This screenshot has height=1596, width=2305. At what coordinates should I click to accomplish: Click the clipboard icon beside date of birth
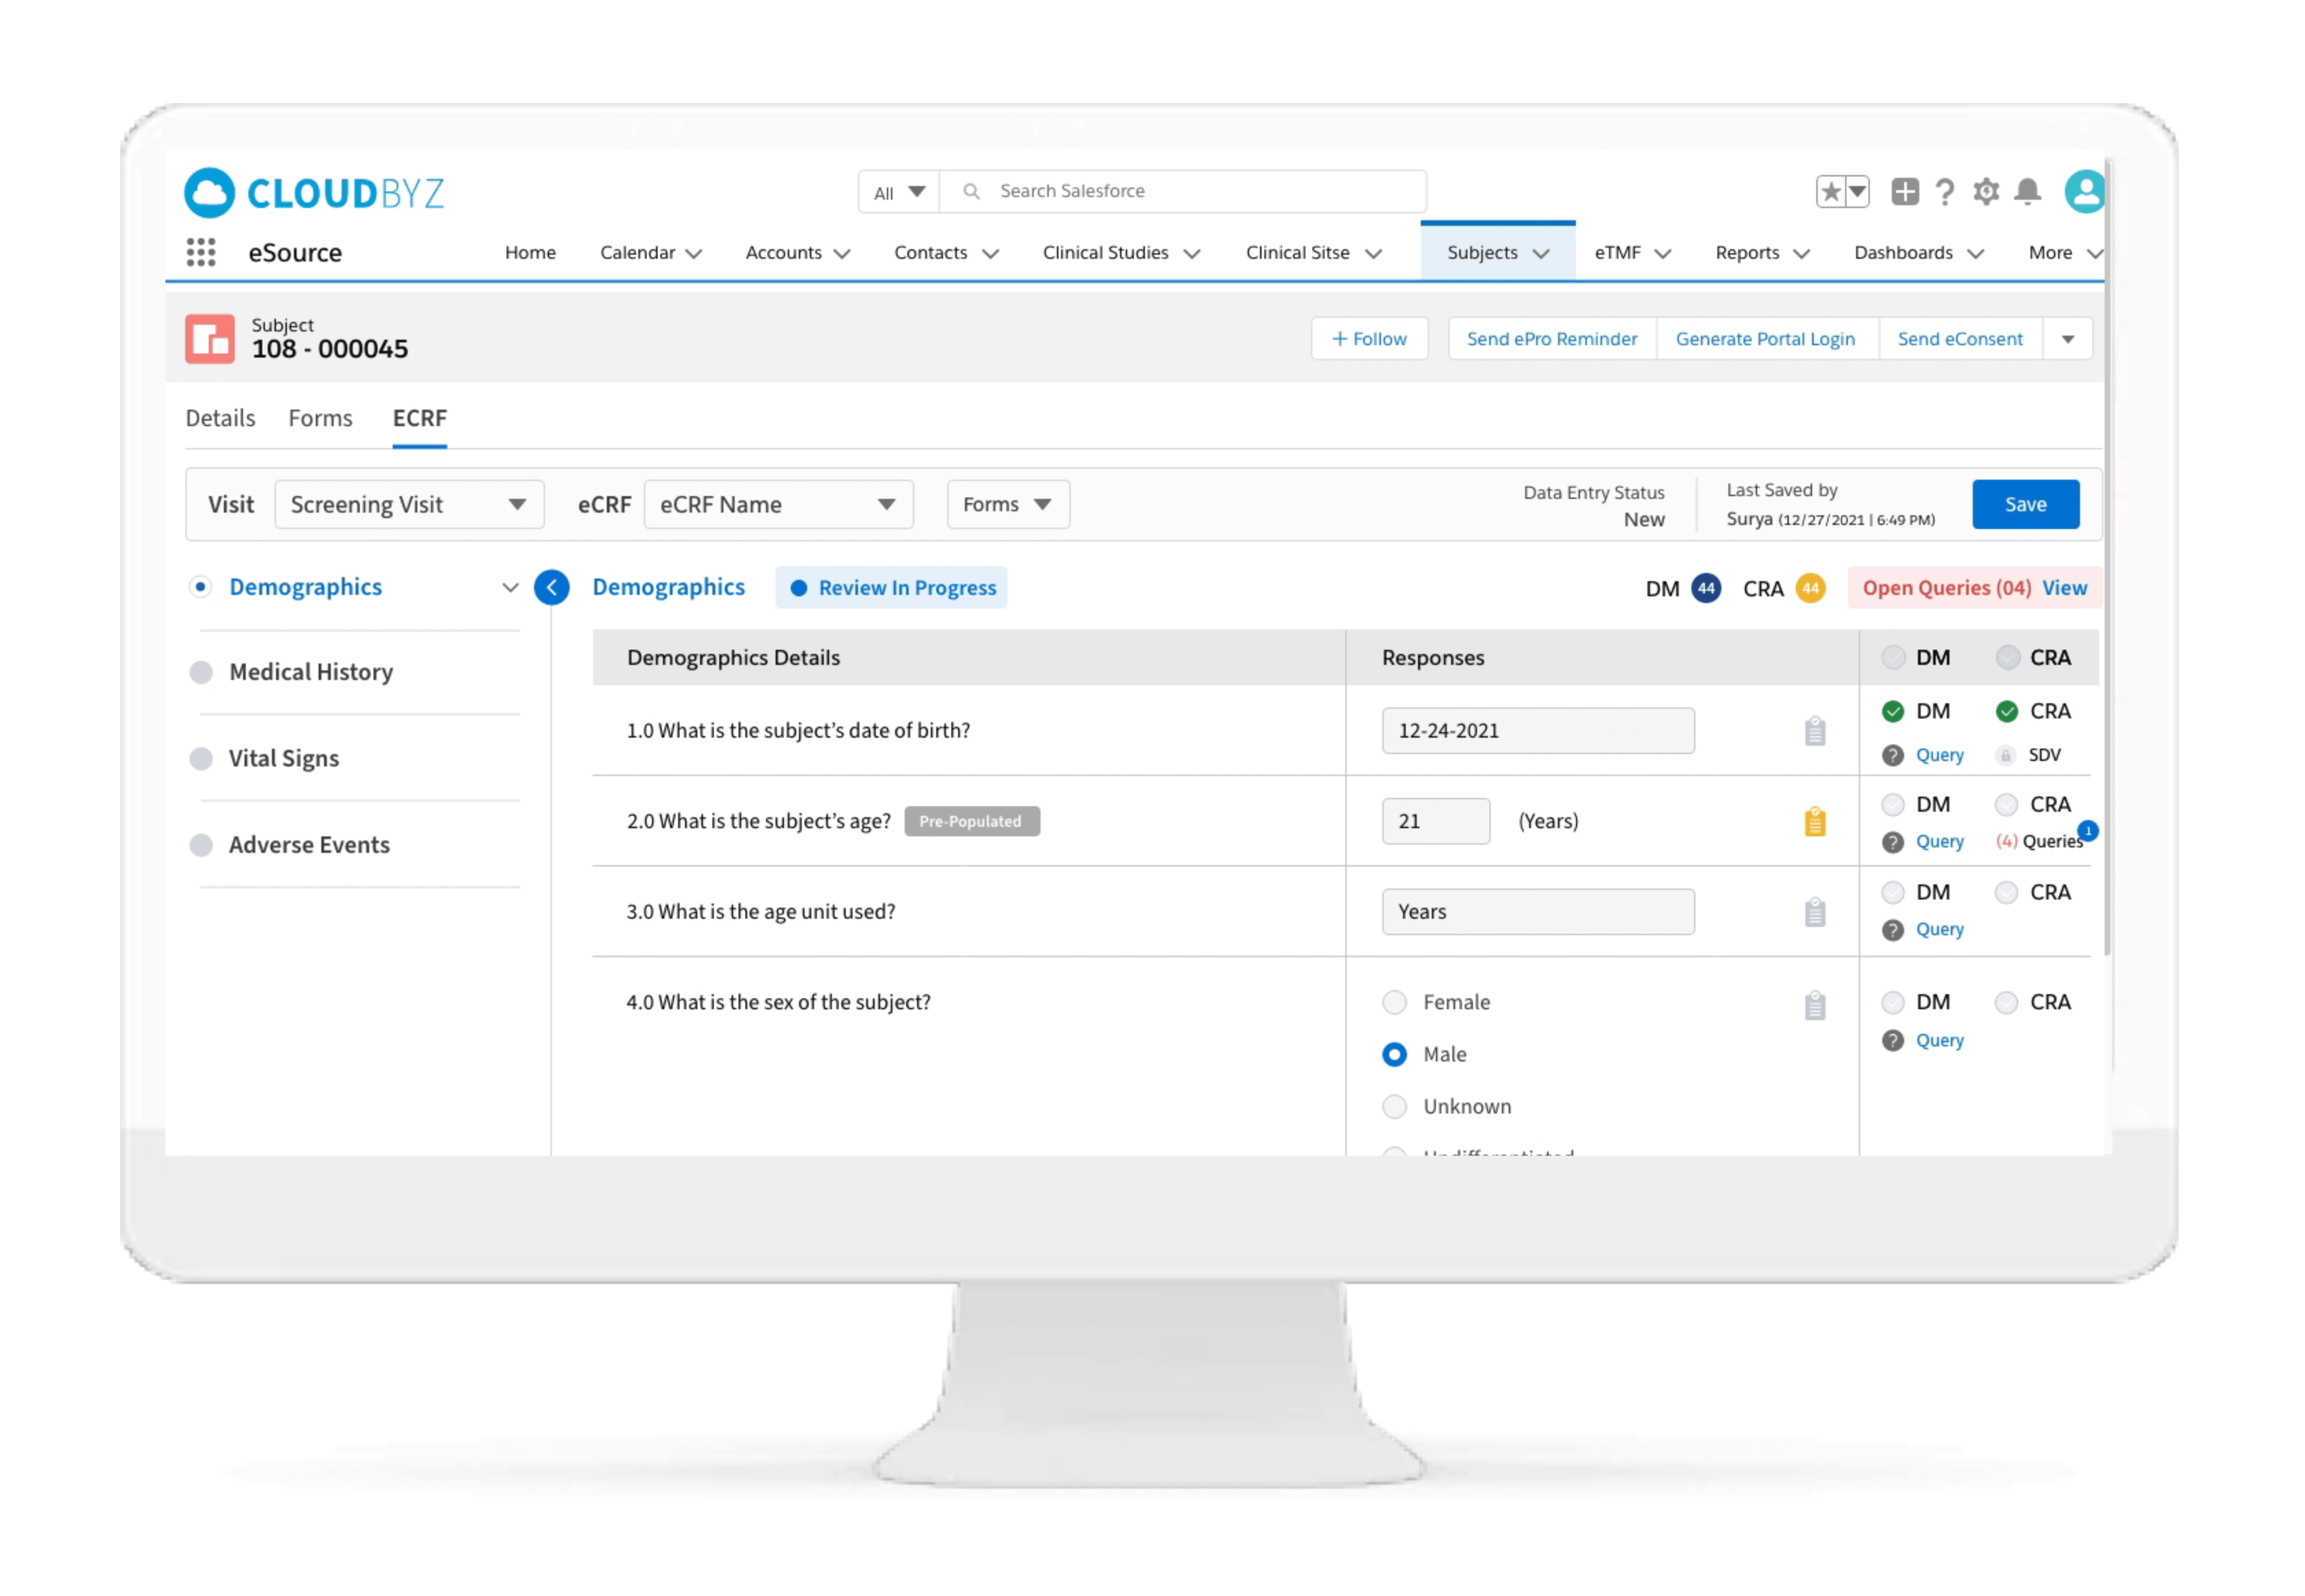coord(1815,731)
